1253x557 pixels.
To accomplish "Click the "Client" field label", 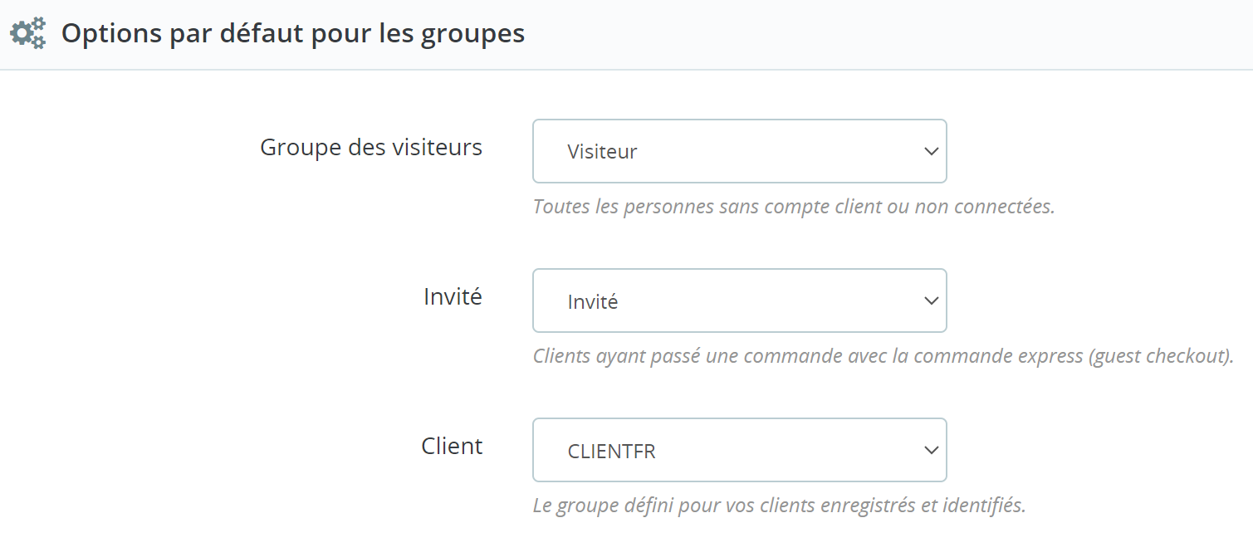I will pyautogui.click(x=452, y=446).
